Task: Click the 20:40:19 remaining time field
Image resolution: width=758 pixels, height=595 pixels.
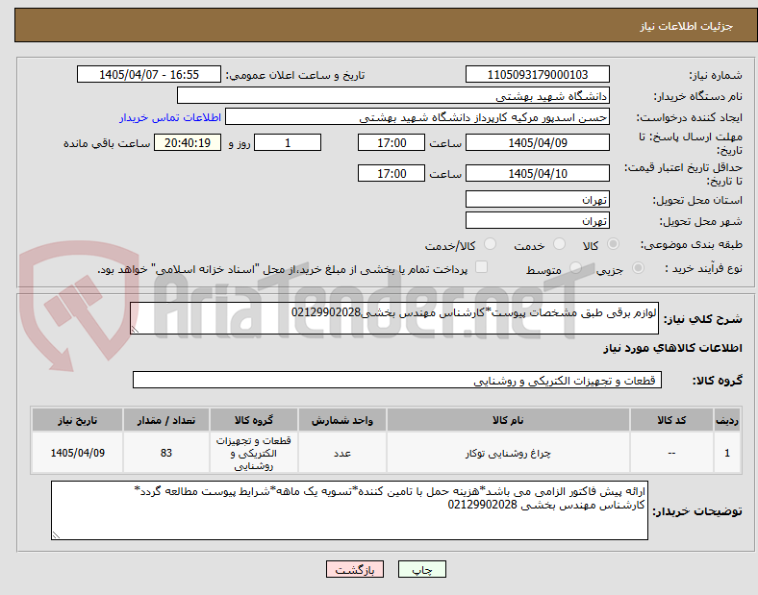Action: click(x=188, y=142)
